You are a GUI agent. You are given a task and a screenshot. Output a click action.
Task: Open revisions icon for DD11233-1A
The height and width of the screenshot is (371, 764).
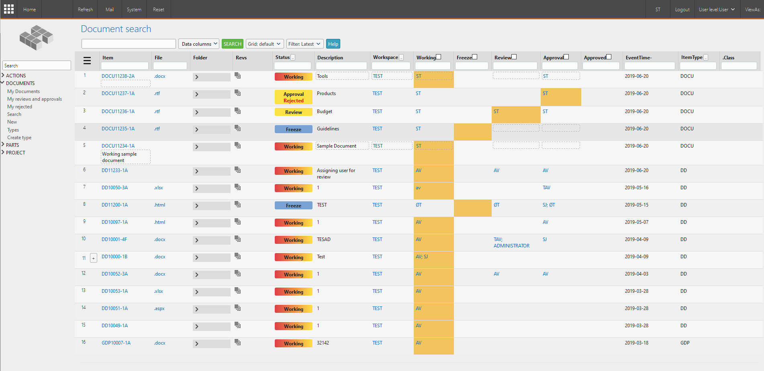[238, 170]
